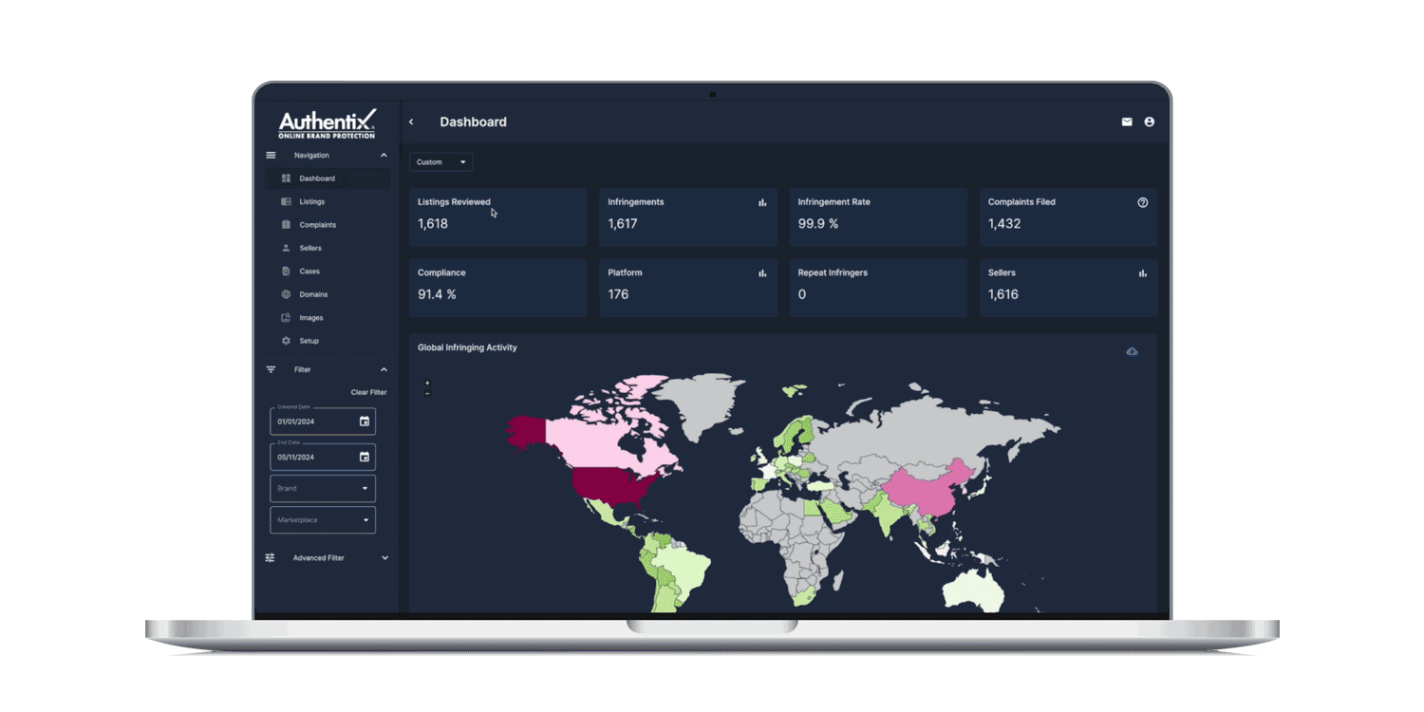
Task: Click the 1,432 complaints filed value
Action: pyautogui.click(x=1004, y=224)
